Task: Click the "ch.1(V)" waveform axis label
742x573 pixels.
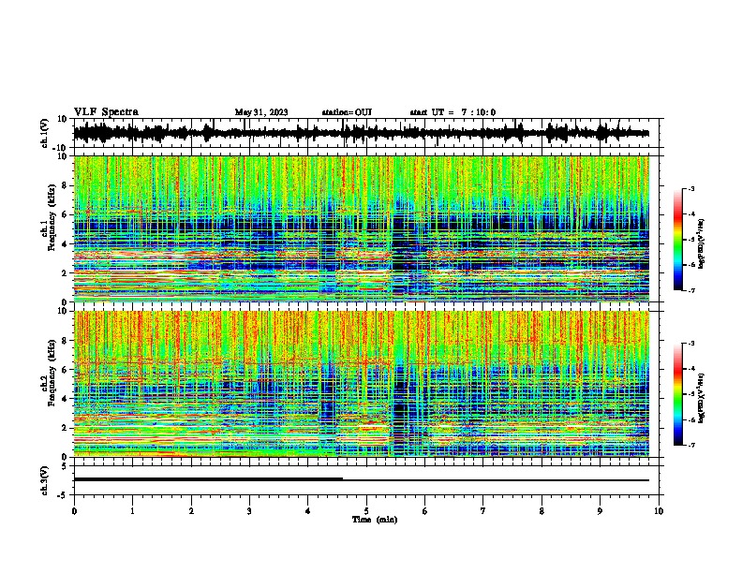Action: pos(45,133)
